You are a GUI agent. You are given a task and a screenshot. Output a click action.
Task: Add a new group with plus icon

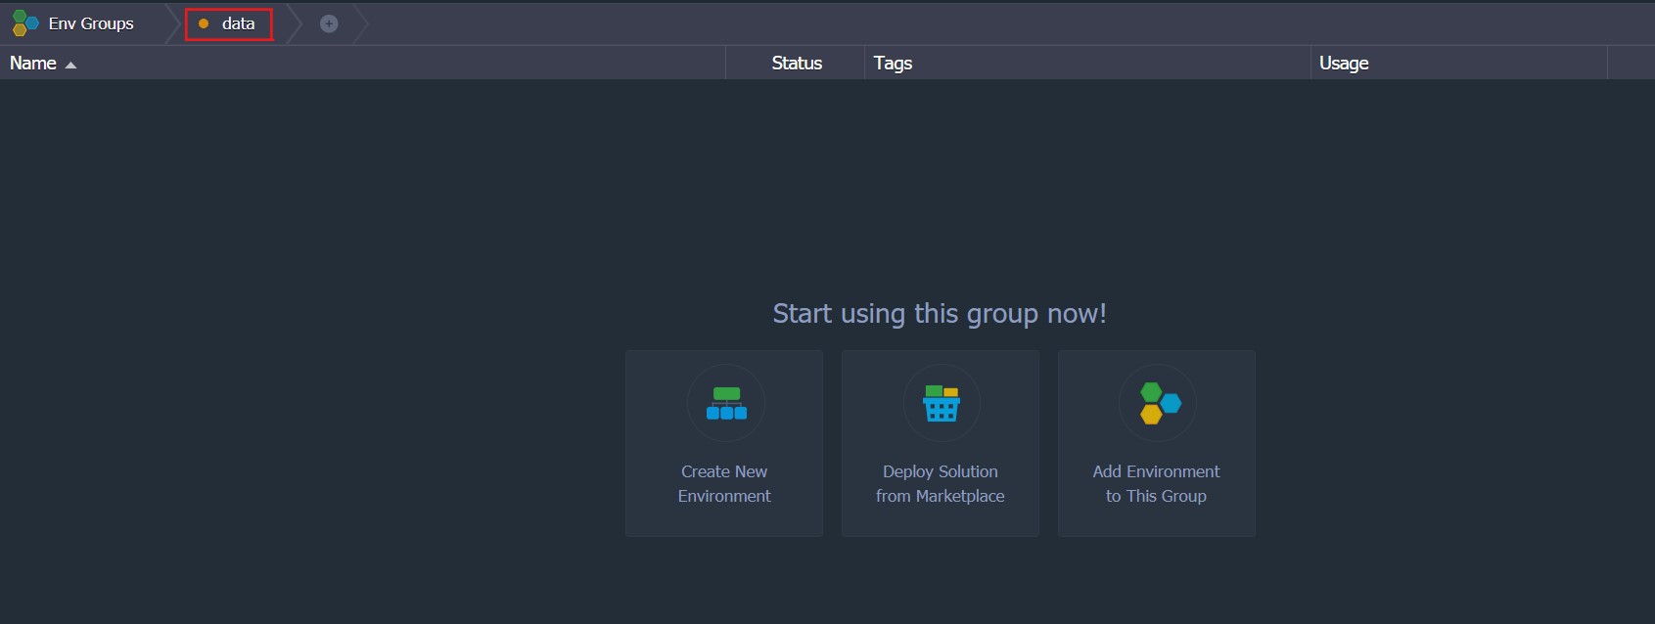[x=329, y=23]
